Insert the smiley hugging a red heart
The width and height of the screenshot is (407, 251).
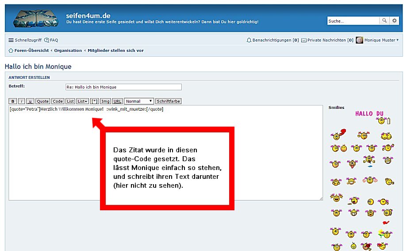383,246
